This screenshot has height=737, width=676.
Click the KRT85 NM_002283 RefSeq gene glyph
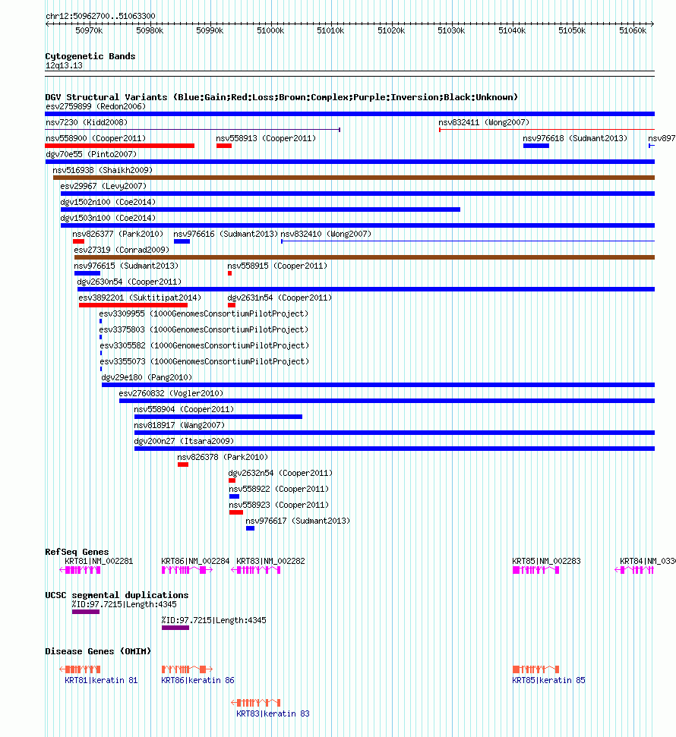(x=535, y=570)
